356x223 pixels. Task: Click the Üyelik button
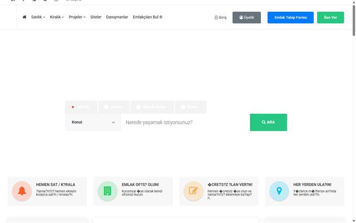click(x=246, y=17)
